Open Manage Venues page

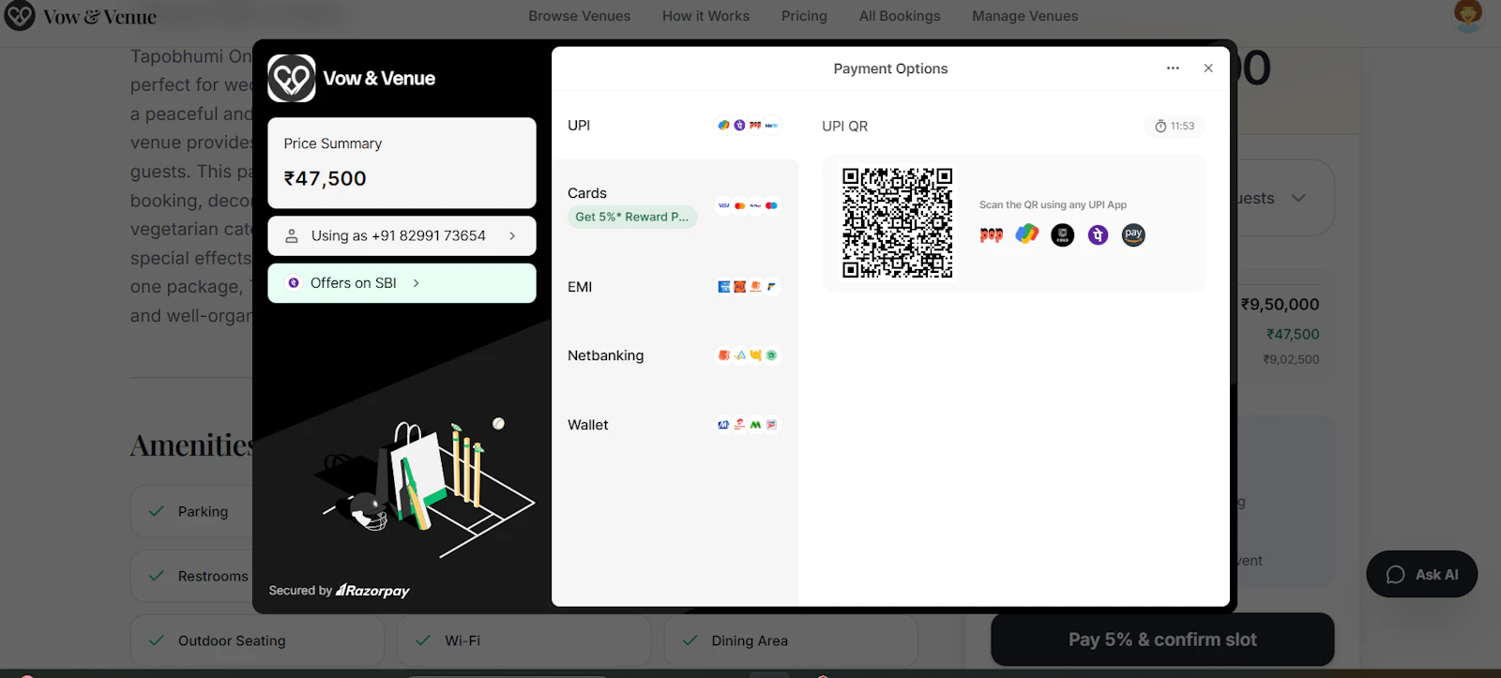point(1024,16)
